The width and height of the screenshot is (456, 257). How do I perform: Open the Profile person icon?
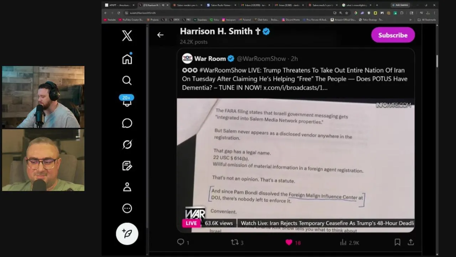coord(127,187)
